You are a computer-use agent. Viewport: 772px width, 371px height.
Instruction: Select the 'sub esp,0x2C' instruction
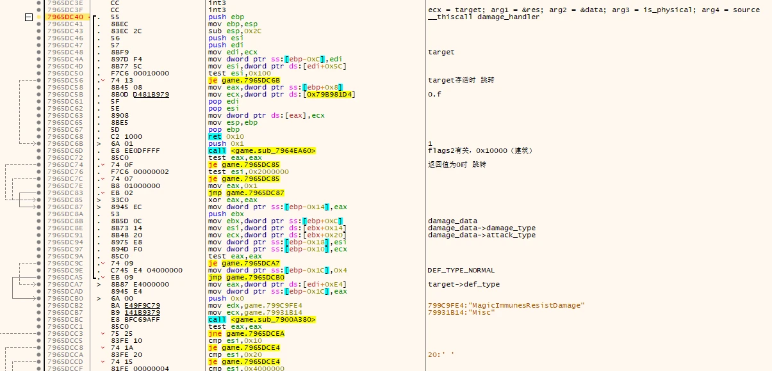(235, 31)
